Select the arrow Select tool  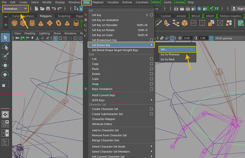5,37
